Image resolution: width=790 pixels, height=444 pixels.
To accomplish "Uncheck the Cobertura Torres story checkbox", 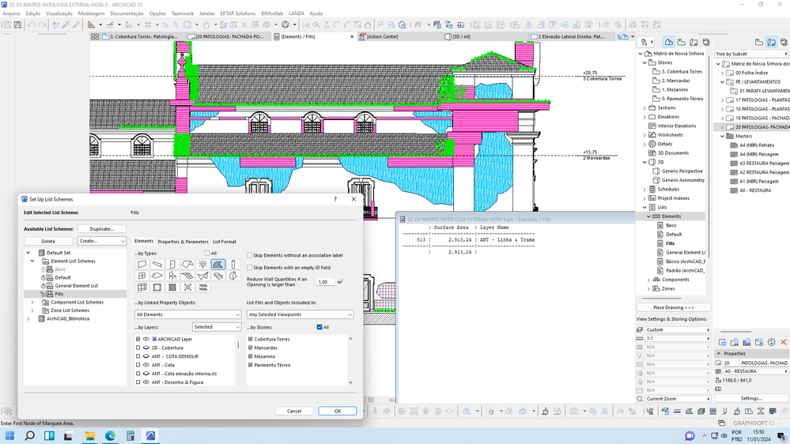I will pyautogui.click(x=251, y=339).
